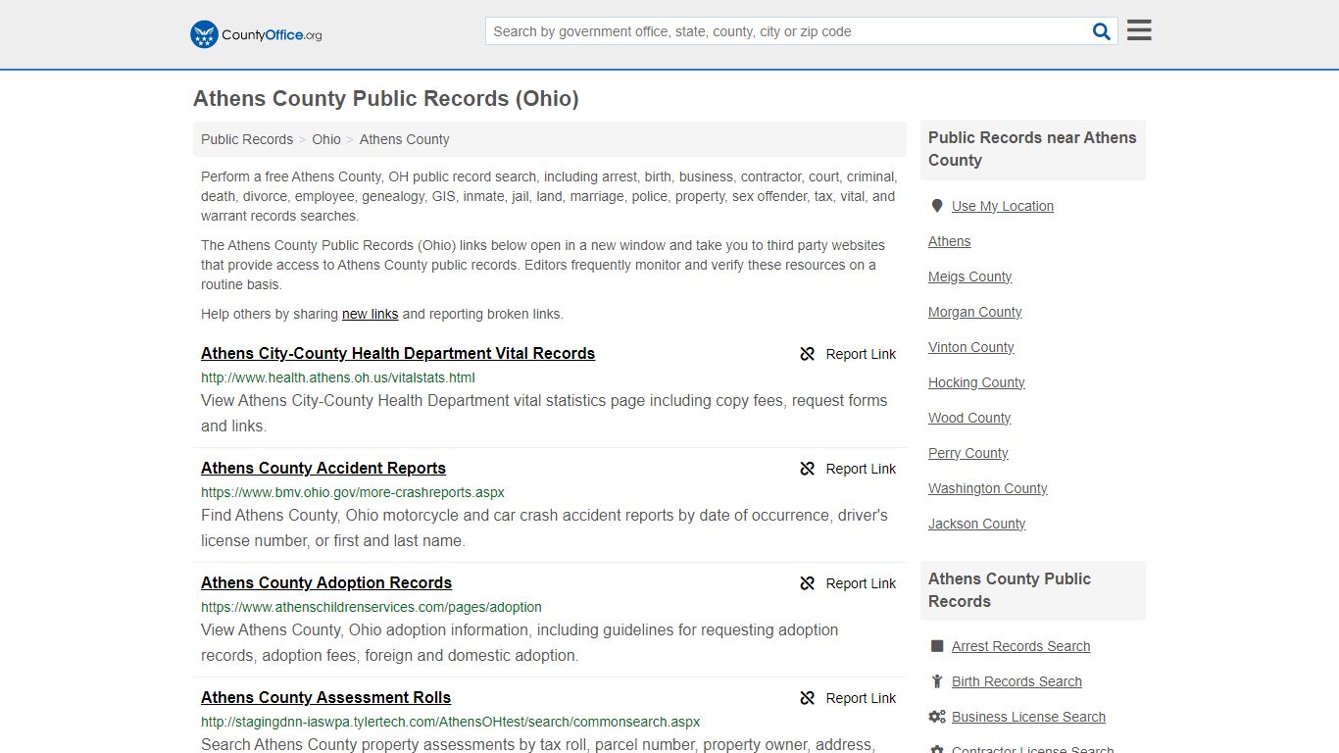Open Washington County link
The height and width of the screenshot is (753, 1339).
coord(988,488)
